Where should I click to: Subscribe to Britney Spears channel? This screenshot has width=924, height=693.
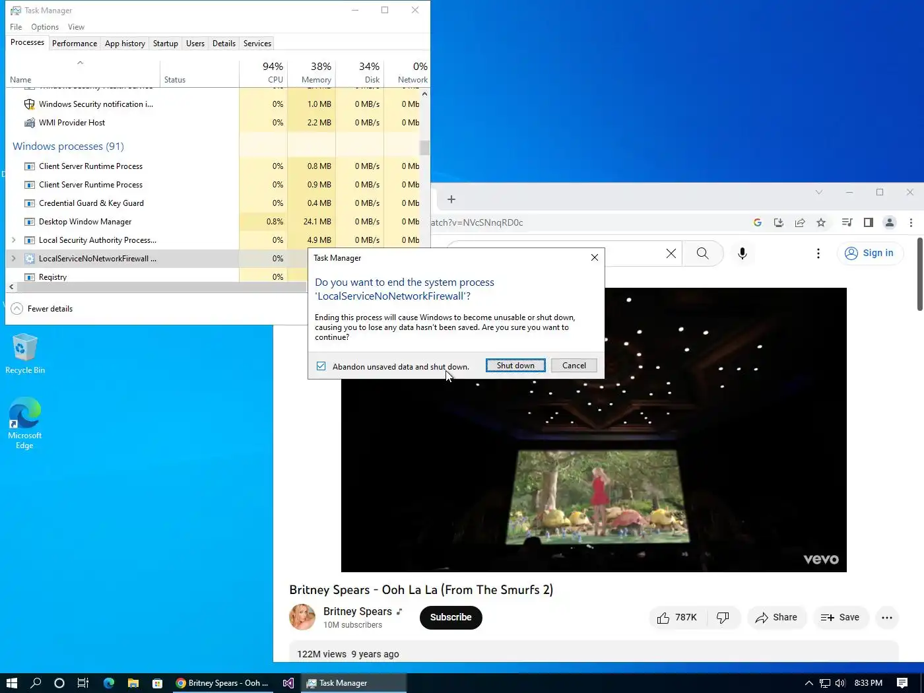pos(451,618)
